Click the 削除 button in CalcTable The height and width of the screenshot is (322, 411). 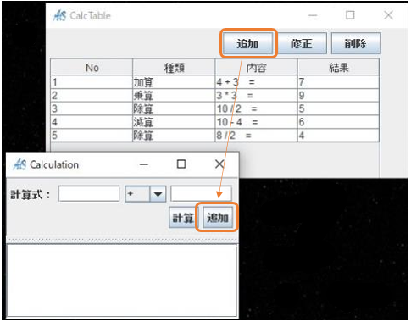click(x=356, y=43)
